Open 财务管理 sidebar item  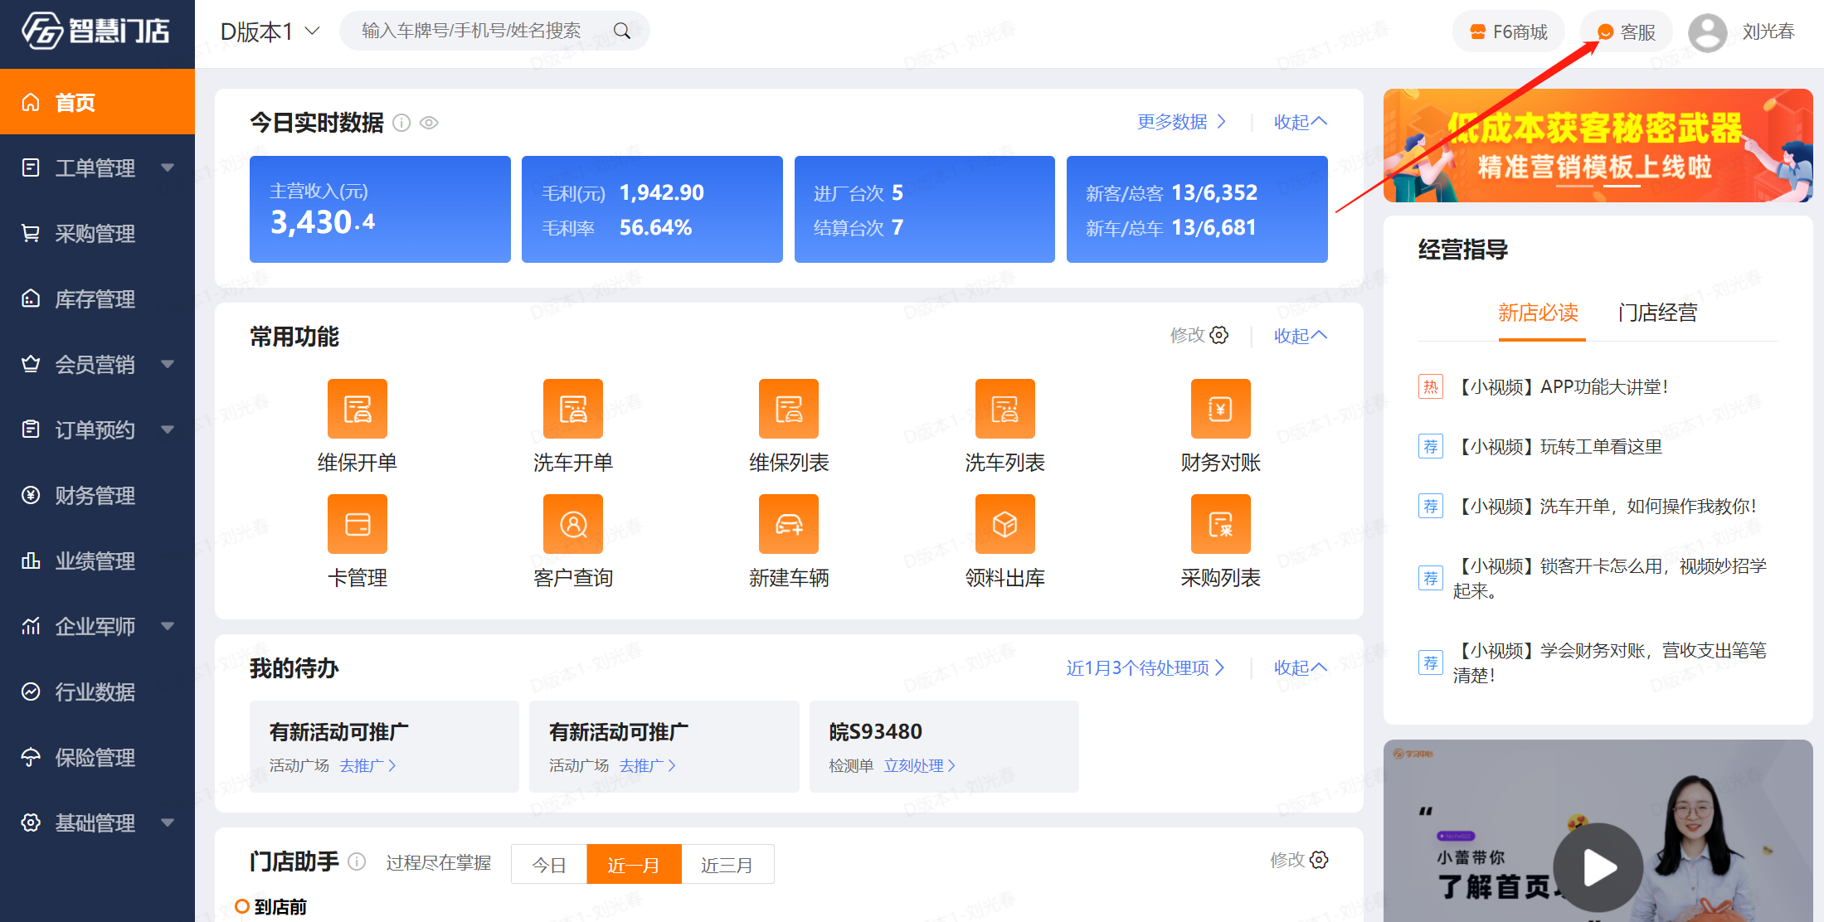(97, 495)
